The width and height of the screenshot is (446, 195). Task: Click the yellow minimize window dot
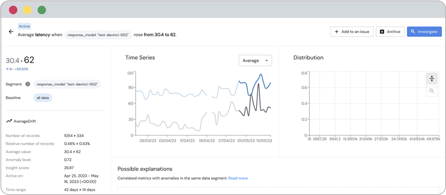click(27, 10)
